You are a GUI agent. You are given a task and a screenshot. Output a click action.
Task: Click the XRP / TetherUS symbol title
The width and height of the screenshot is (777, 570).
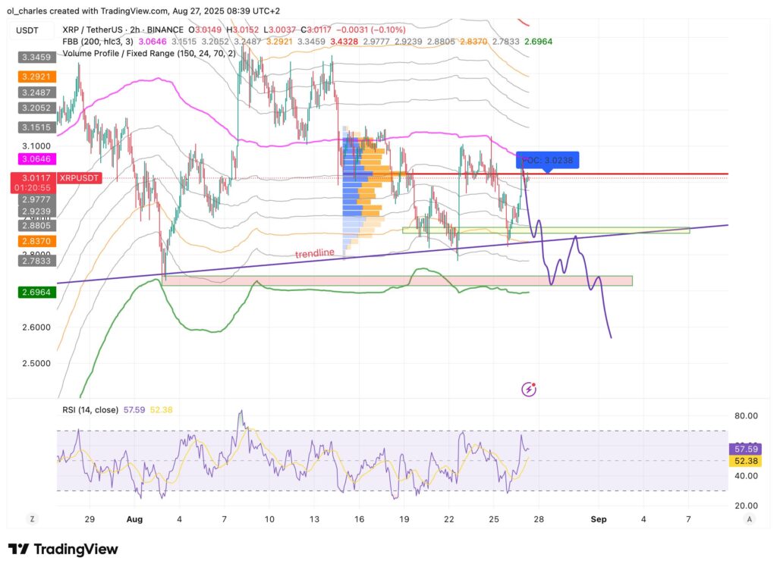[x=99, y=30]
